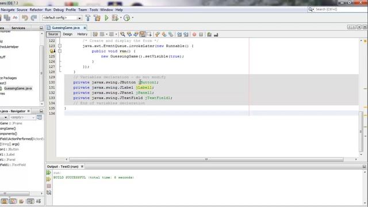Minimize the Projects panel group

41,28
